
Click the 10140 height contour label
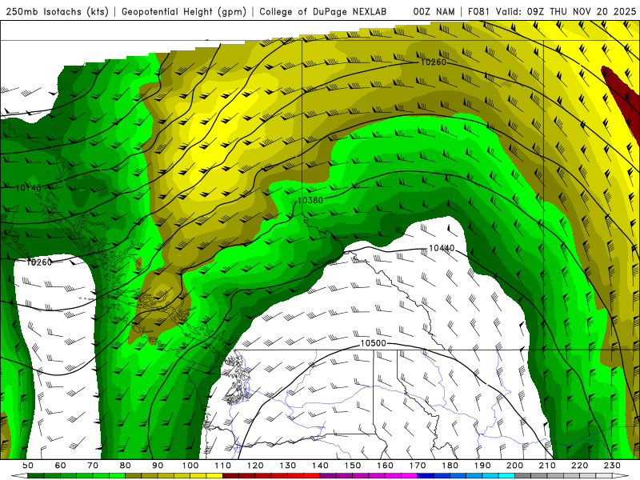coord(28,188)
